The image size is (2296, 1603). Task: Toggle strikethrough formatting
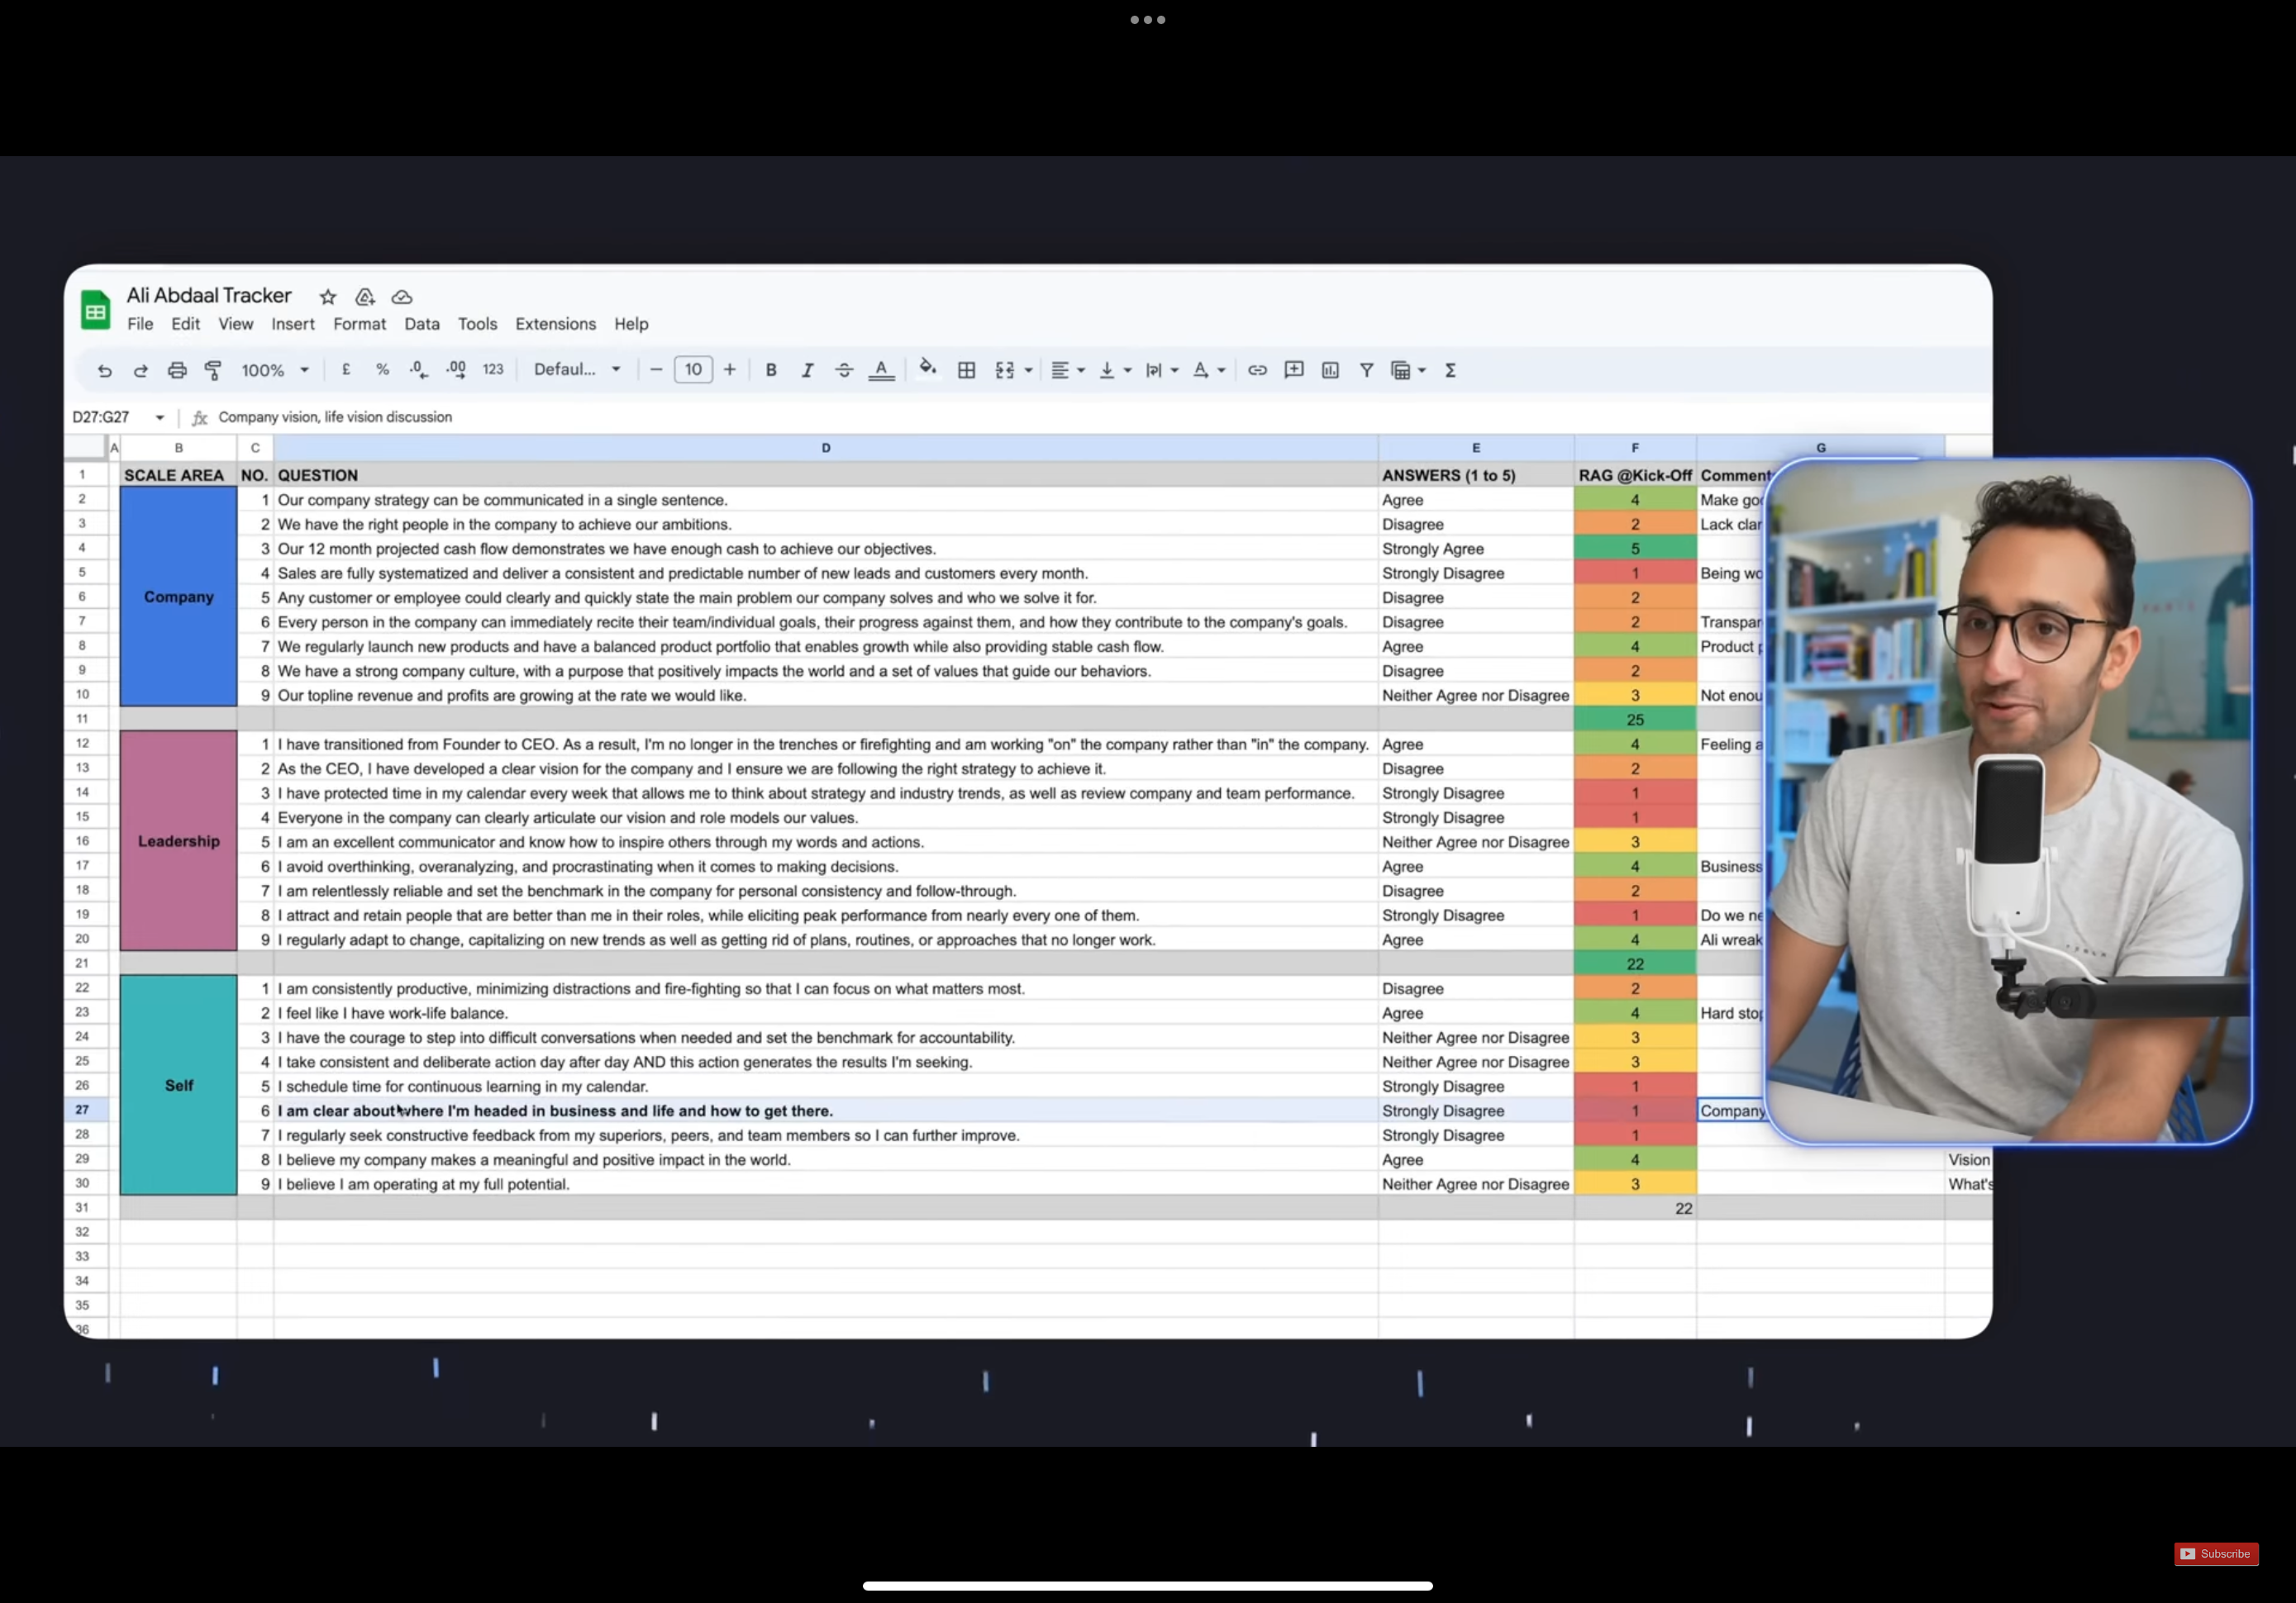(x=844, y=370)
